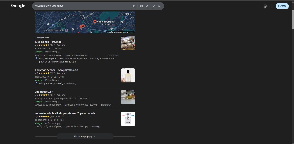This screenshot has width=294, height=144.
Task: Click the Βρες το άρωμά σου promotion text
Action: coord(76,60)
